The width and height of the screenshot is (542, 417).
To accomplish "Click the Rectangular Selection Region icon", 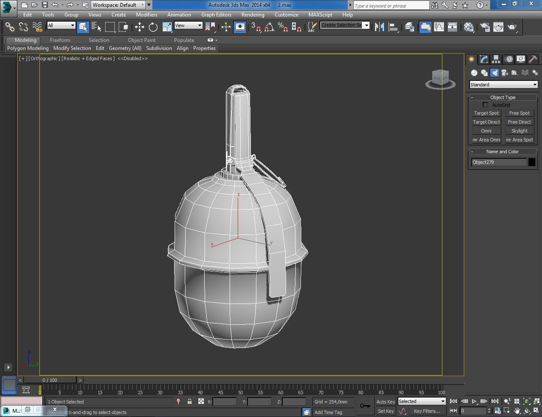I will point(110,27).
